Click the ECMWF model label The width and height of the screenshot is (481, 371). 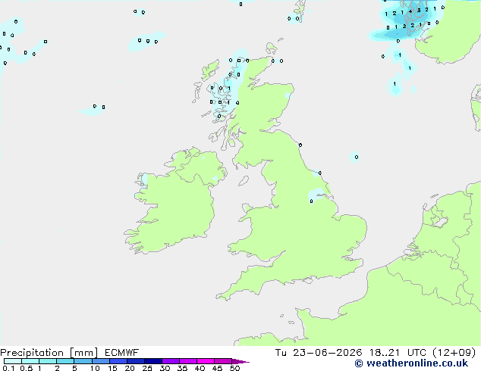(x=122, y=353)
